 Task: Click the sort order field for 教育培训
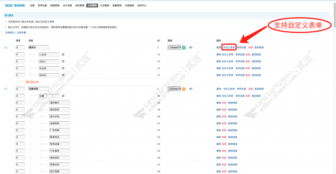point(20,137)
